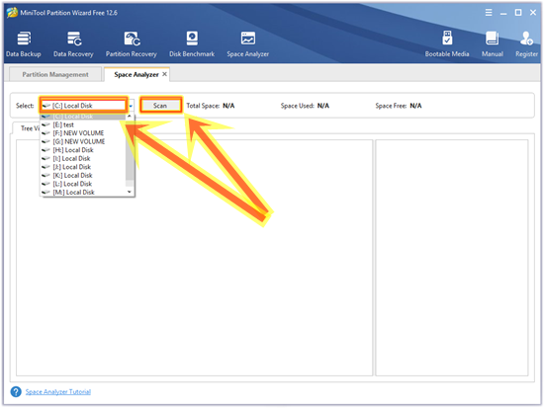Screen dimensions: 544x408
Task: Click the Register icon
Action: pos(526,44)
